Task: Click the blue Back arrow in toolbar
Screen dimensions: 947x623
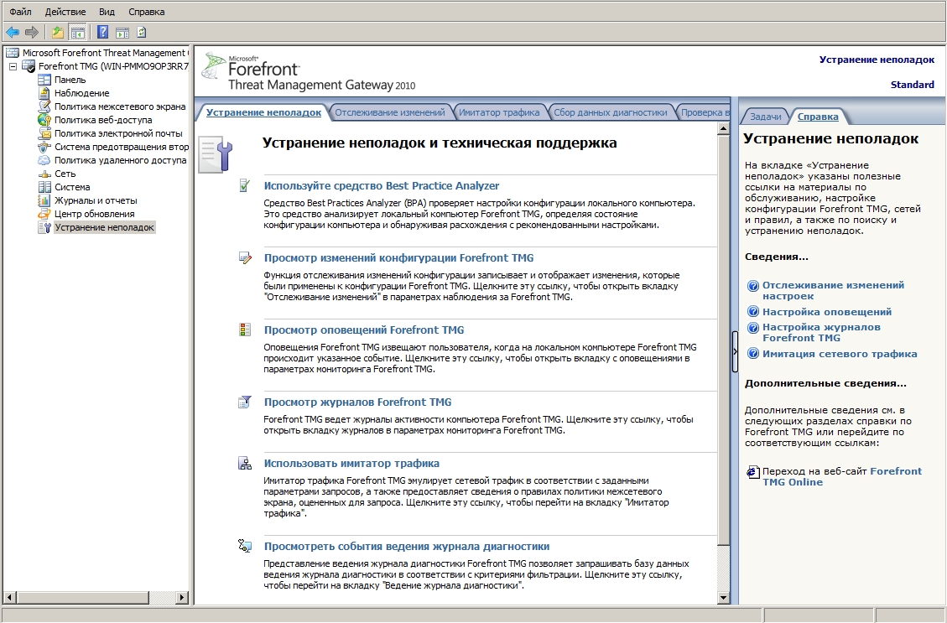Action: pos(12,32)
